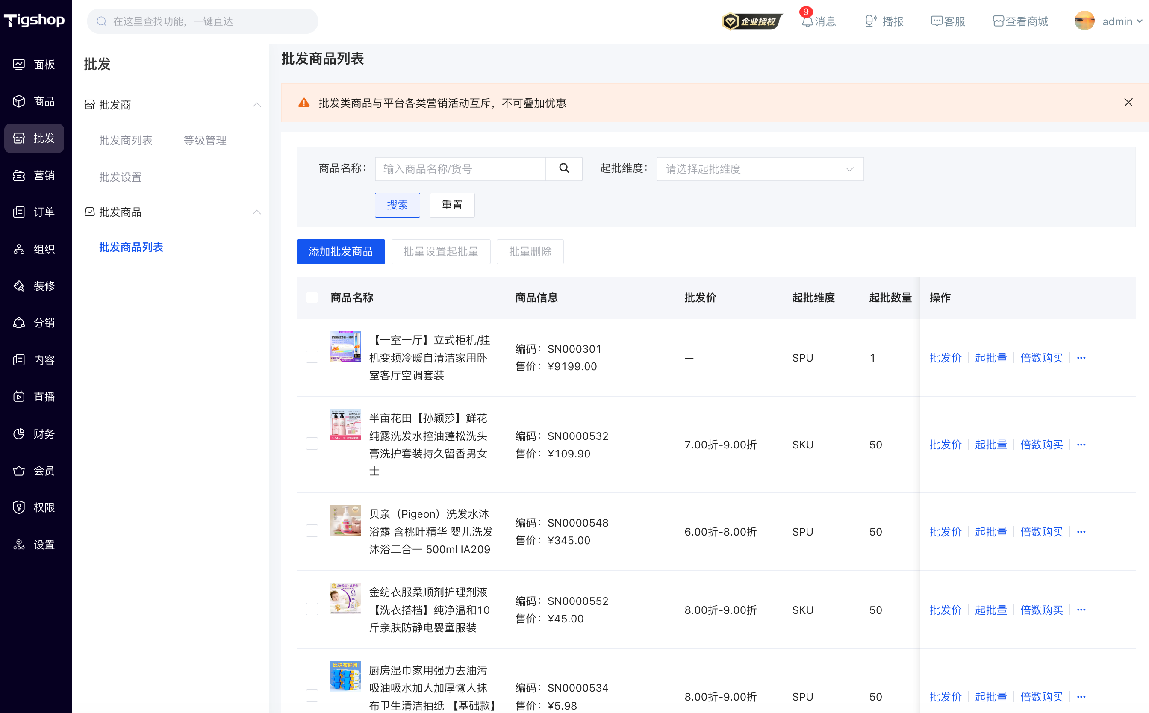Open more actions for SN0000534 row
The height and width of the screenshot is (713, 1149).
click(1081, 697)
